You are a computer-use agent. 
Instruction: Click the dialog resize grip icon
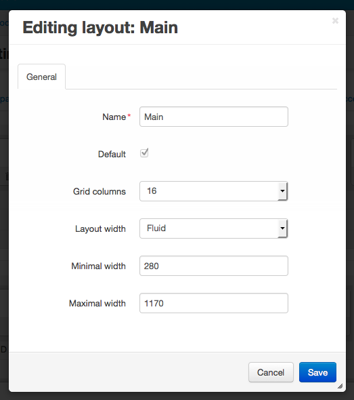click(340, 386)
